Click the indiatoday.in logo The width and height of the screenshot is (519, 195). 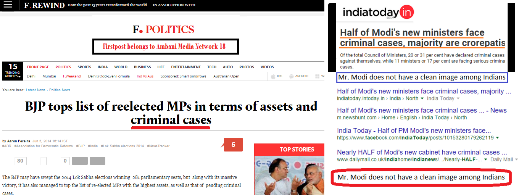(x=378, y=13)
